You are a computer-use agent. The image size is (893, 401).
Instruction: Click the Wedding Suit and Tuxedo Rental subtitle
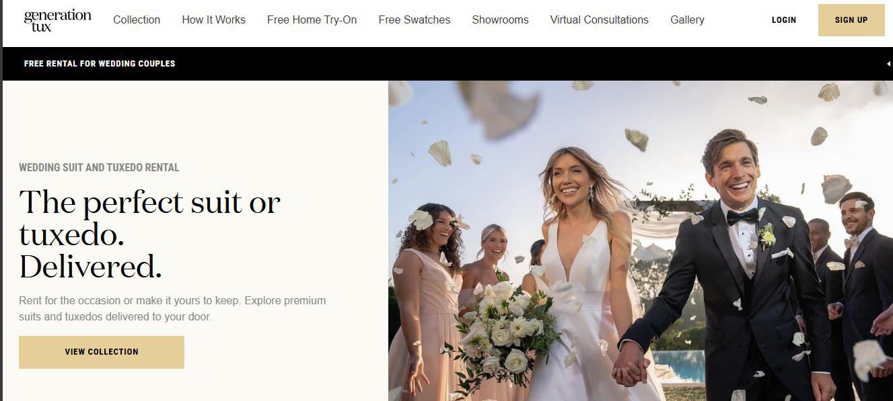[99, 167]
